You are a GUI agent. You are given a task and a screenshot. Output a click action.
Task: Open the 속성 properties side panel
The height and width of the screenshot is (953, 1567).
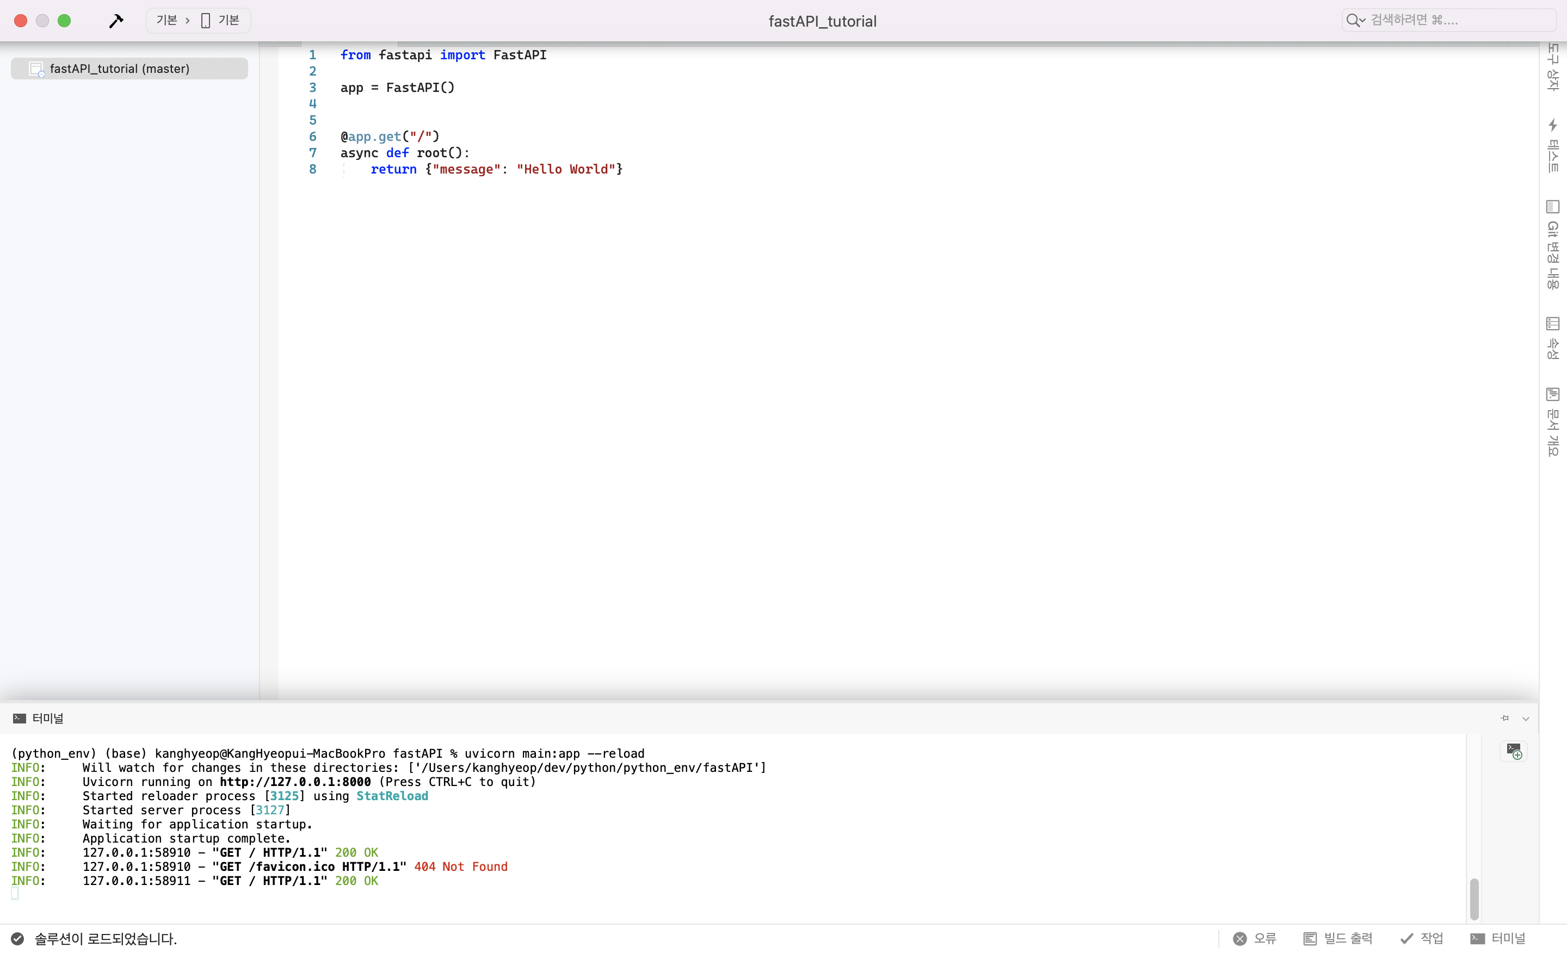coord(1552,338)
